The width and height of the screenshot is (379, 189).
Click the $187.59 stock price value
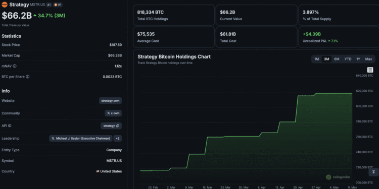pos(116,45)
